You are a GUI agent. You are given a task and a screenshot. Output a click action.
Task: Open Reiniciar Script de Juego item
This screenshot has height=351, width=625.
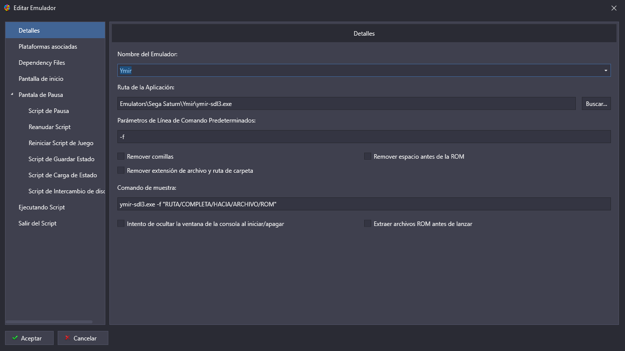(61, 143)
